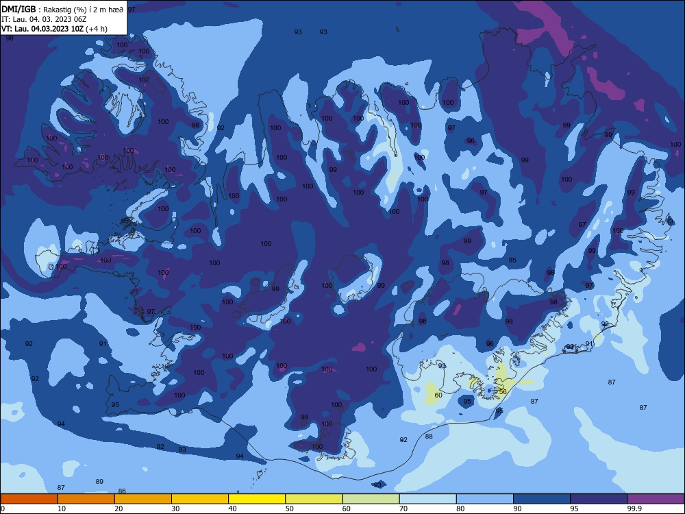This screenshot has width=685, height=514.
Task: Select the amber 20–30 legend color box
Action: [x=143, y=499]
